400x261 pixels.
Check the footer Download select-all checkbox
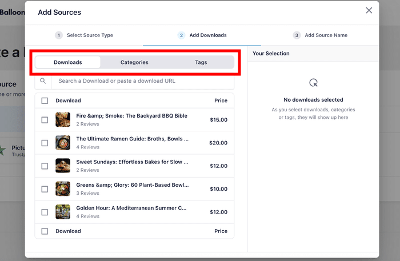45,231
